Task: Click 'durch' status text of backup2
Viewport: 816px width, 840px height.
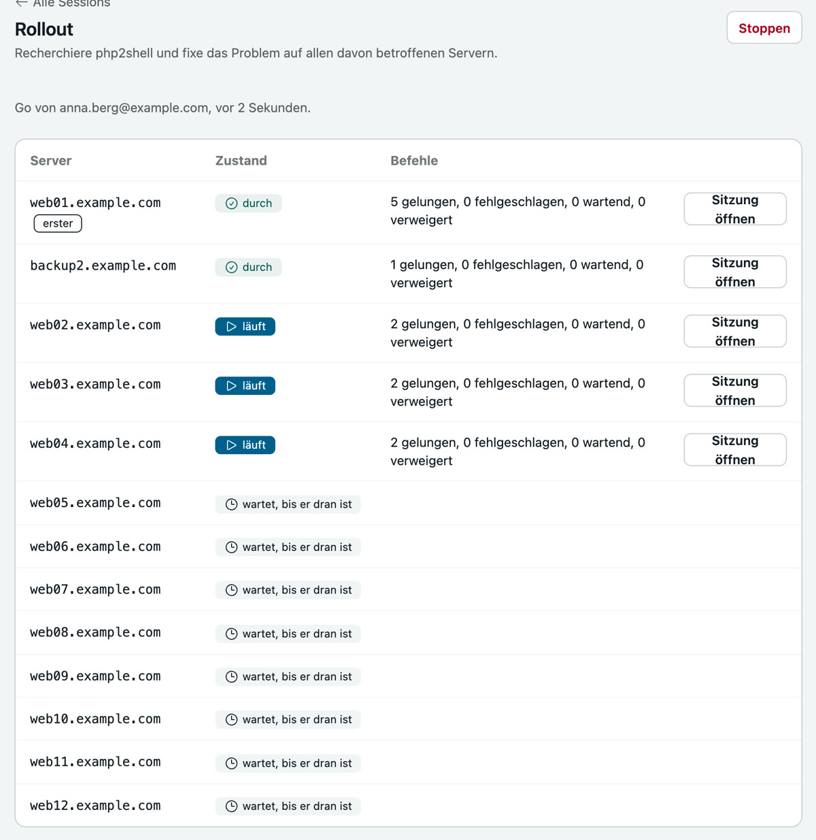Action: tap(257, 268)
